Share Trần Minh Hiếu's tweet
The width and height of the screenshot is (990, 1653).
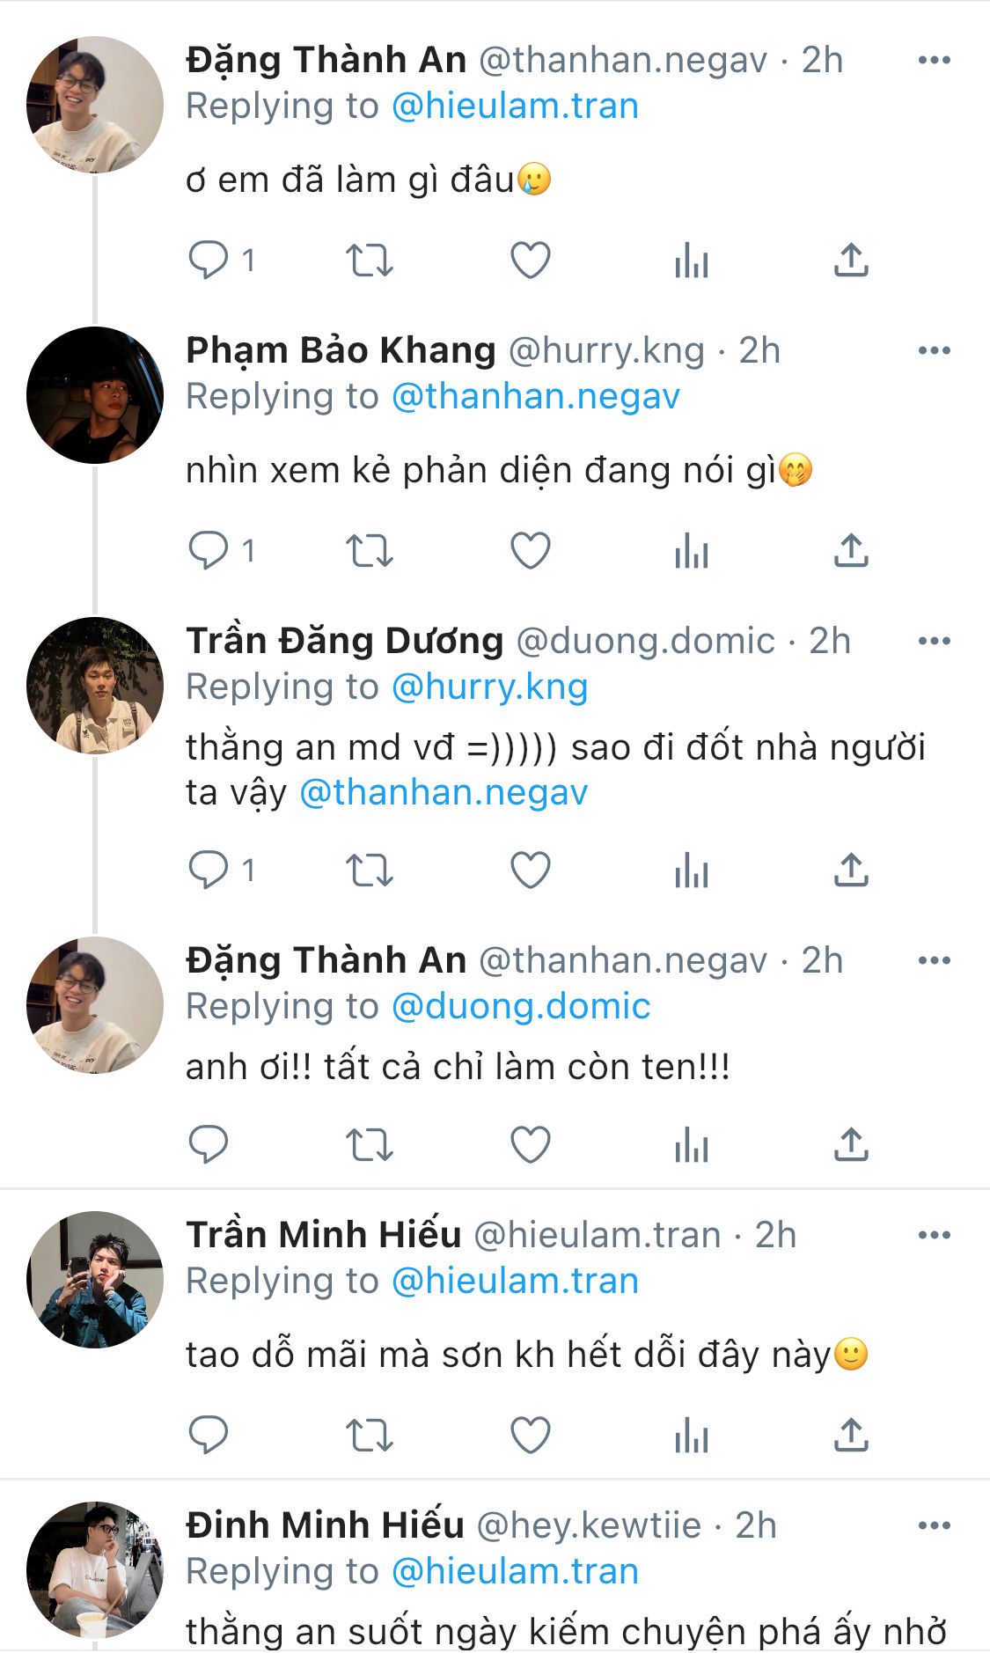tap(851, 1436)
